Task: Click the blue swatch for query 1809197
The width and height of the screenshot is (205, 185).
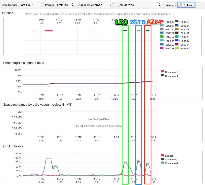Action: pos(177,41)
